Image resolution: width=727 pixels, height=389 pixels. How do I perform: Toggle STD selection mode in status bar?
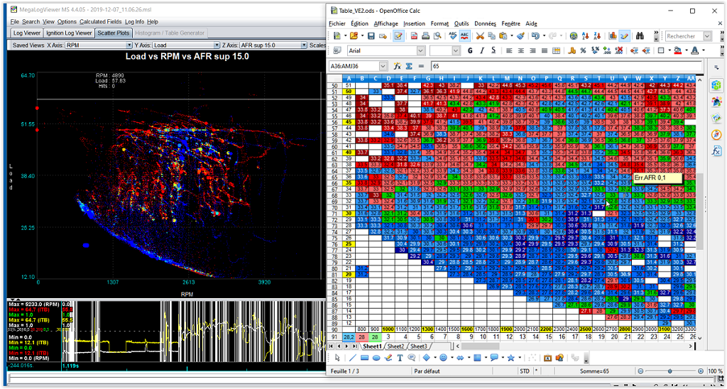click(x=525, y=371)
